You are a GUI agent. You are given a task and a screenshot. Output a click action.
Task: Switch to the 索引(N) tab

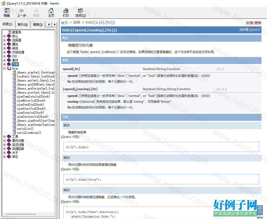tap(23, 25)
